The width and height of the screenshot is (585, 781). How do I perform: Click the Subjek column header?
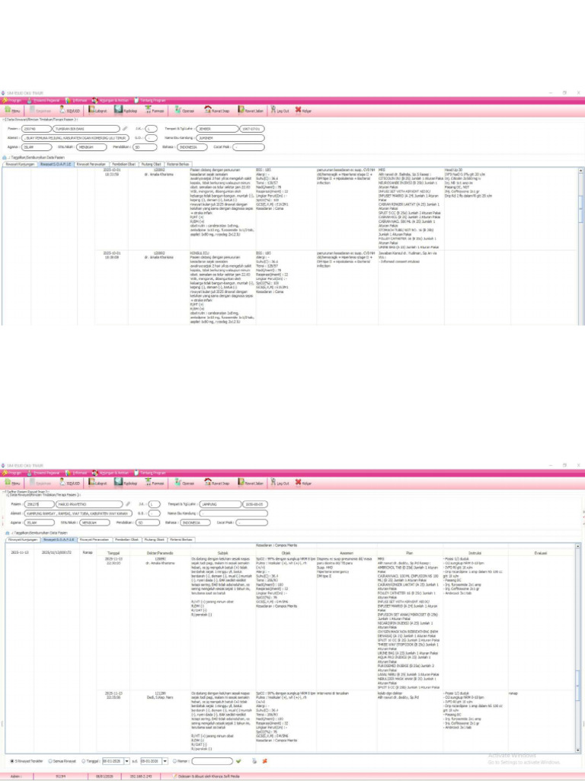223,552
